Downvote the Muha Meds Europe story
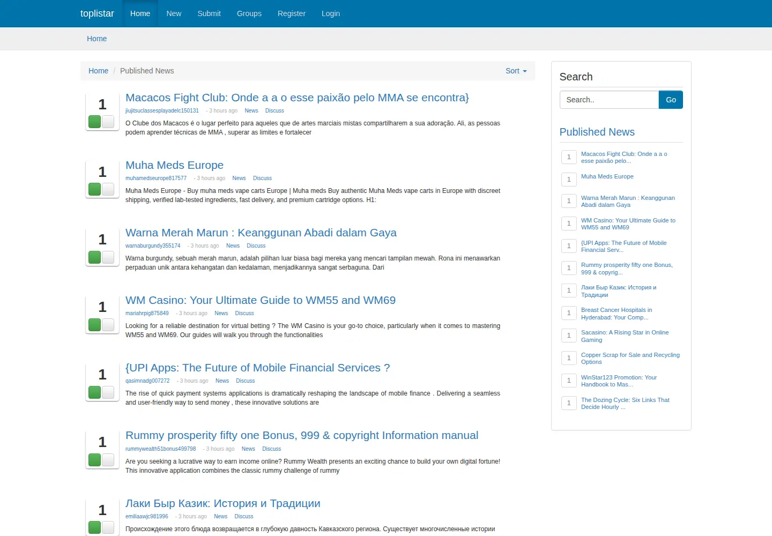 coord(108,189)
